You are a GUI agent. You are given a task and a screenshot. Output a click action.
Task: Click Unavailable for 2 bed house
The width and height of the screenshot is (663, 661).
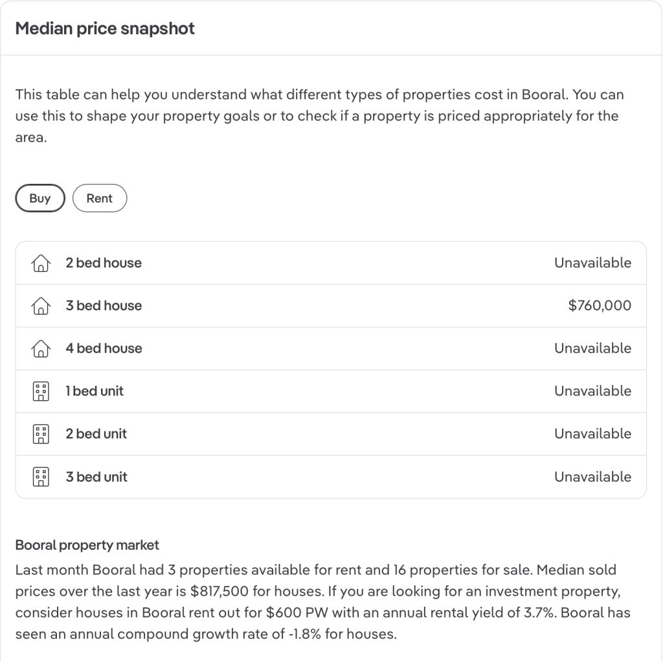point(593,263)
